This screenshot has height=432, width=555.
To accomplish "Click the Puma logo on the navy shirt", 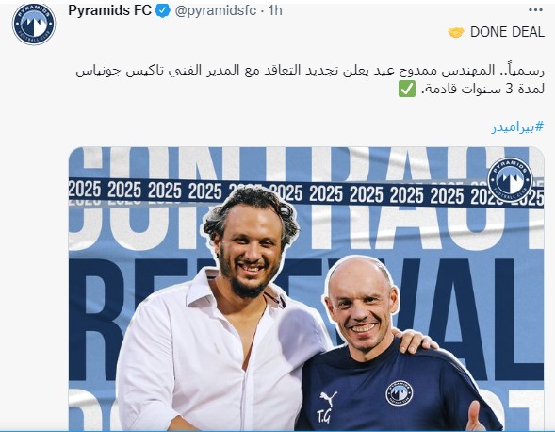I will pyautogui.click(x=328, y=399).
